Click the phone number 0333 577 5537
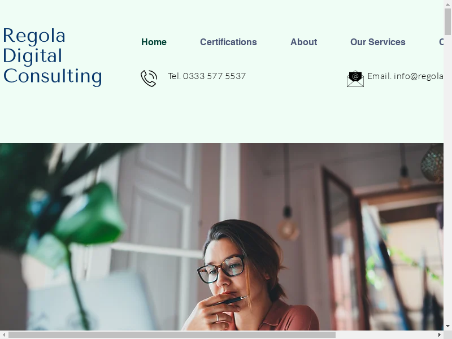452x339 pixels. tap(214, 76)
